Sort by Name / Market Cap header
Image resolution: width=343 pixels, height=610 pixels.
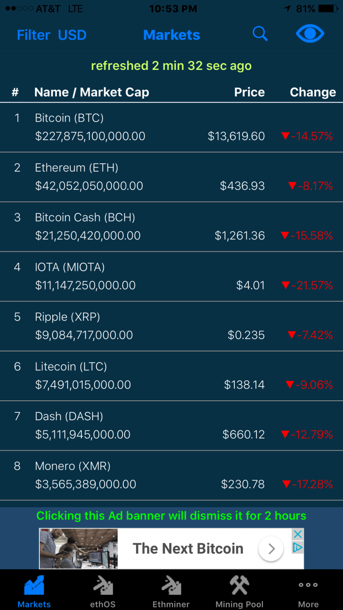click(91, 92)
